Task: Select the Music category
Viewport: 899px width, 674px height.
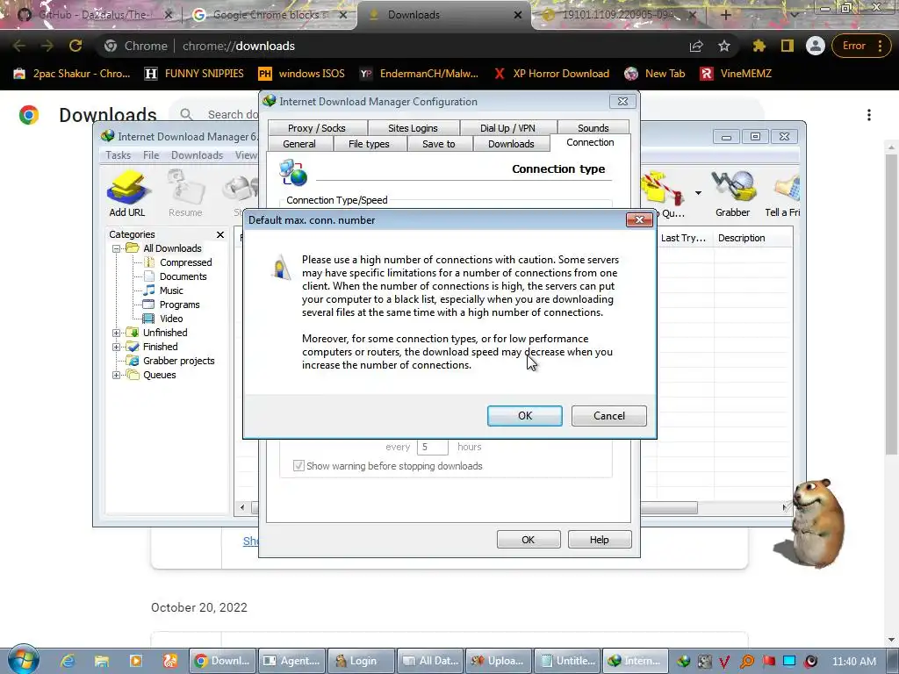Action: coord(171,290)
